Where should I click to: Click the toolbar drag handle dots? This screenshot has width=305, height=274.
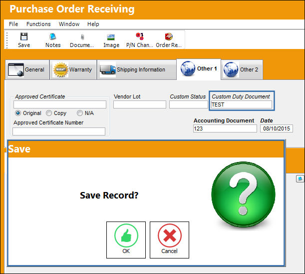7,40
